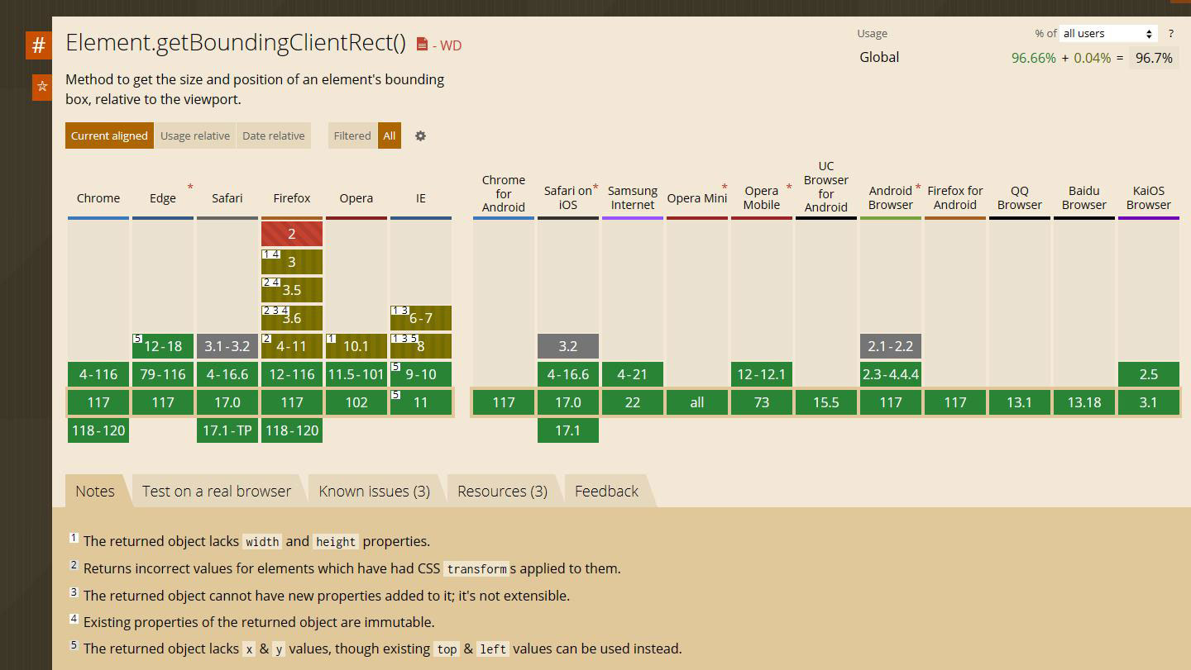Select the Opera 11.5-101 cell
Screen dimensions: 1191x670
point(356,374)
